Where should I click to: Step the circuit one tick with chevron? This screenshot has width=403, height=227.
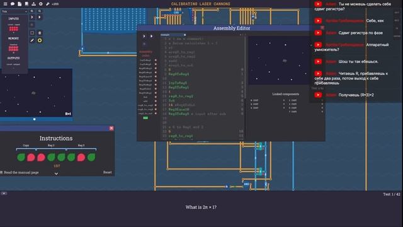coord(32,17)
